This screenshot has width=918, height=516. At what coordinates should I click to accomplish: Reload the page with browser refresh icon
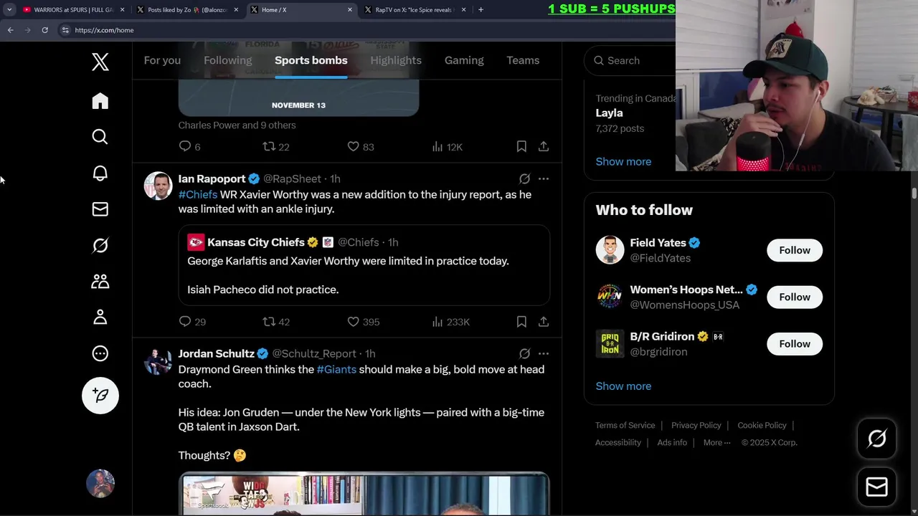(x=44, y=30)
